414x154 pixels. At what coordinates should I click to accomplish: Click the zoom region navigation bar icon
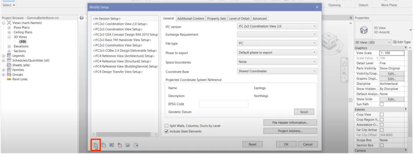pyautogui.click(x=344, y=73)
